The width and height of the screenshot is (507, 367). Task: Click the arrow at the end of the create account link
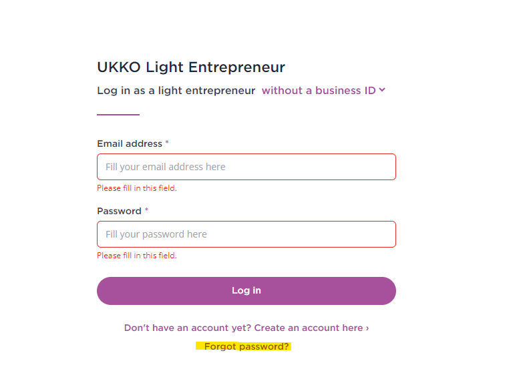(x=367, y=328)
